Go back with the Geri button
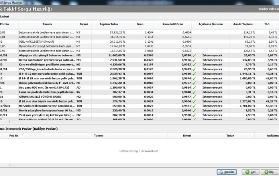279x176 pixels. point(250,172)
